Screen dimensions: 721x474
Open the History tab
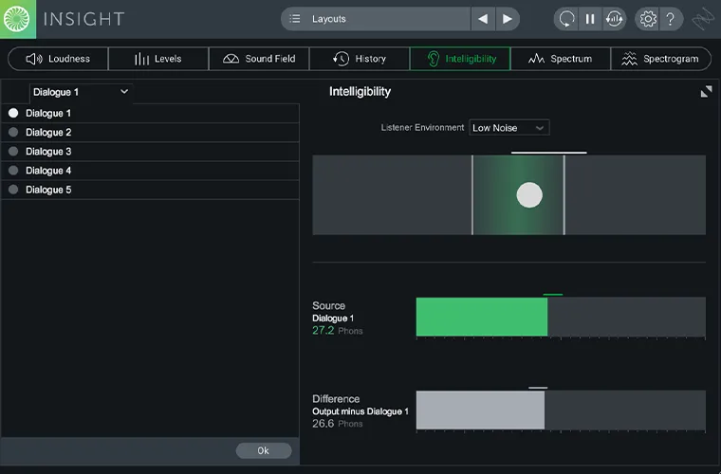[x=360, y=59]
